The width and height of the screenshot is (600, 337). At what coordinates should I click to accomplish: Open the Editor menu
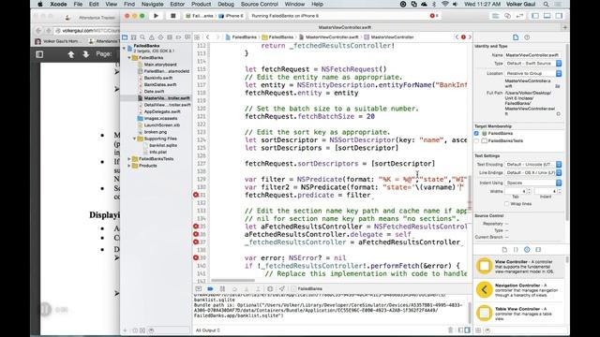point(177,4)
